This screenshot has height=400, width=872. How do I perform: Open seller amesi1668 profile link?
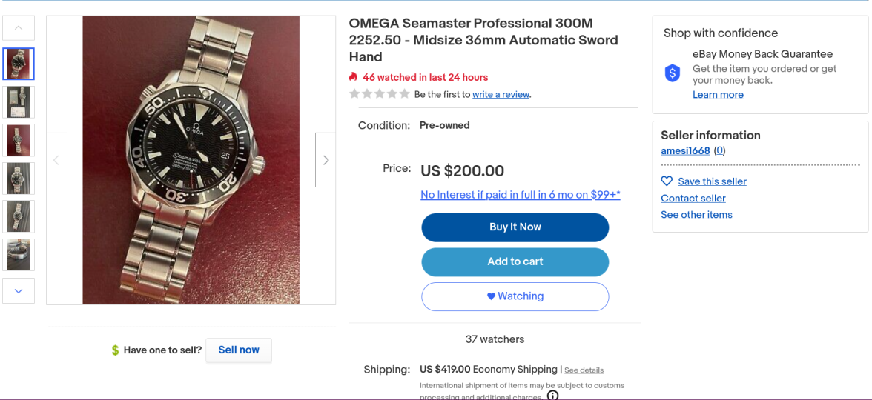pos(685,151)
